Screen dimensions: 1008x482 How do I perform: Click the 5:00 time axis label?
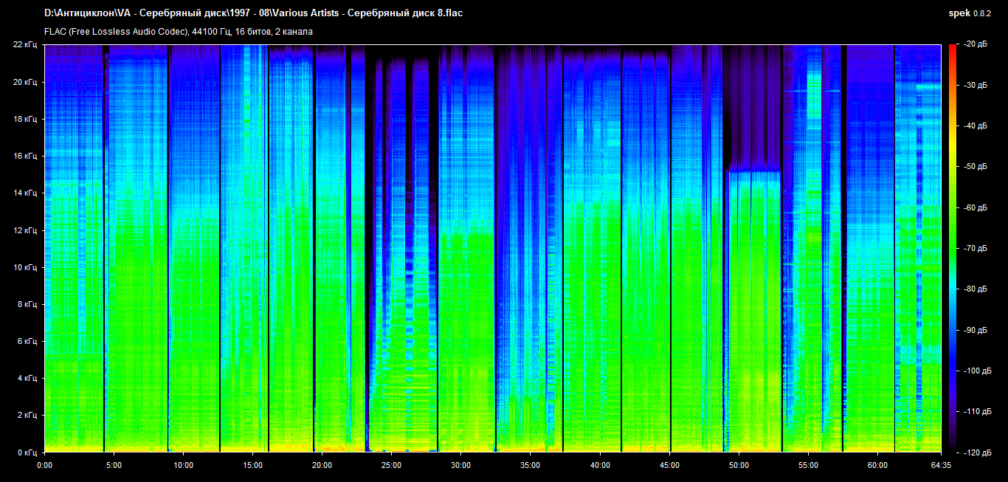click(114, 465)
